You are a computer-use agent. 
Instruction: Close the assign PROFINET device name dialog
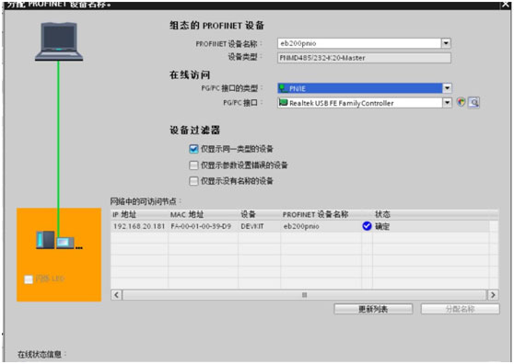[x=505, y=5]
